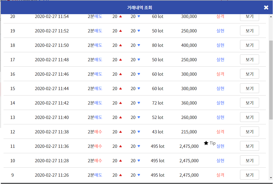Viewport: 273px width, 184px height.
Task: Click the scrollbar down arrow
Action: (271, 178)
